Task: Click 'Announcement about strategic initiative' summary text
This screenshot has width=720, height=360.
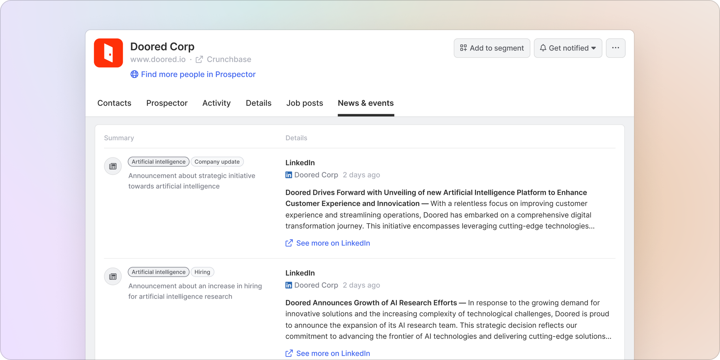Action: click(192, 181)
